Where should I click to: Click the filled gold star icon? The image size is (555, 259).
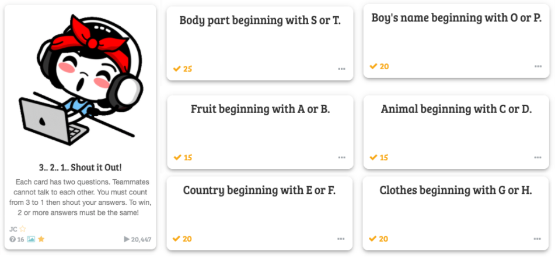[41, 239]
